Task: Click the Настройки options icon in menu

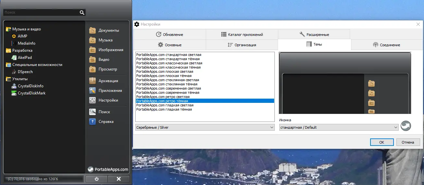Action: [x=92, y=100]
